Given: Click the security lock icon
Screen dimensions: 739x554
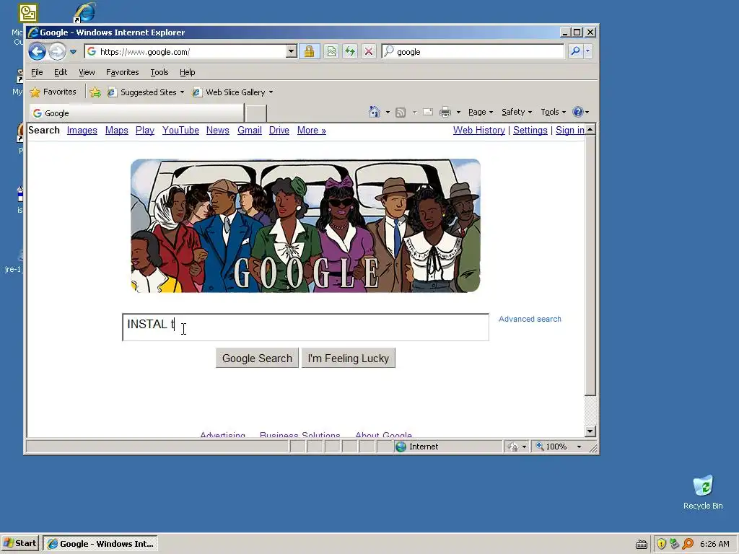Looking at the screenshot, I should (309, 51).
